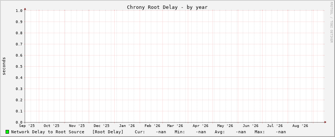Click the 0.0 y-axis value
The width and height of the screenshot is (335, 137).
19,122
